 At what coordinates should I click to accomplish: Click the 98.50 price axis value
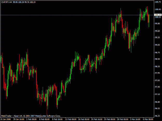158,59
